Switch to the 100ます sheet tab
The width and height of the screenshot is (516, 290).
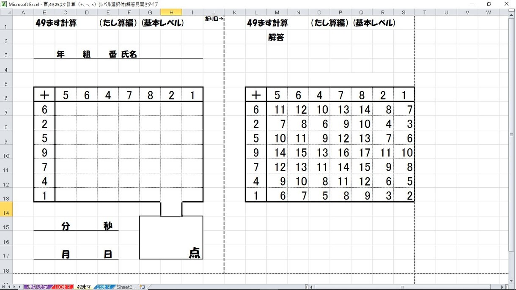click(x=62, y=287)
